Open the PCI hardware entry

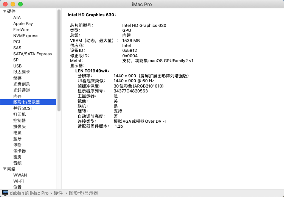pyautogui.click(x=17, y=42)
